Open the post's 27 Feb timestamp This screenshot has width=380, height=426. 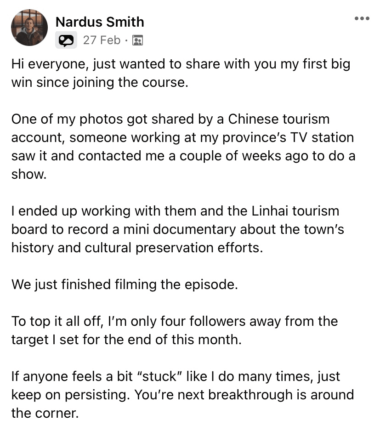(x=102, y=40)
